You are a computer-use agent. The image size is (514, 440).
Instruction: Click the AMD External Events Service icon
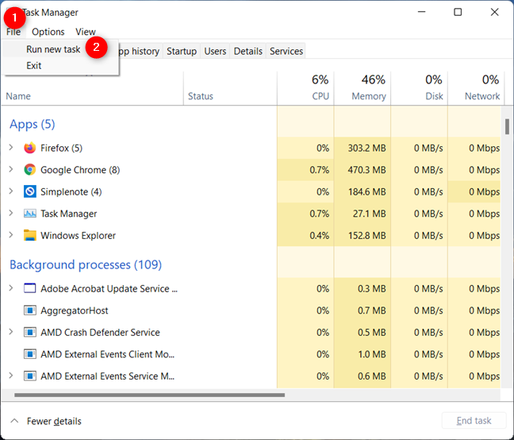click(30, 376)
